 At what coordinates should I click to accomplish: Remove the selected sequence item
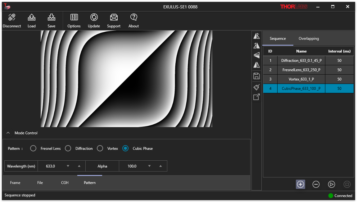coord(316,184)
